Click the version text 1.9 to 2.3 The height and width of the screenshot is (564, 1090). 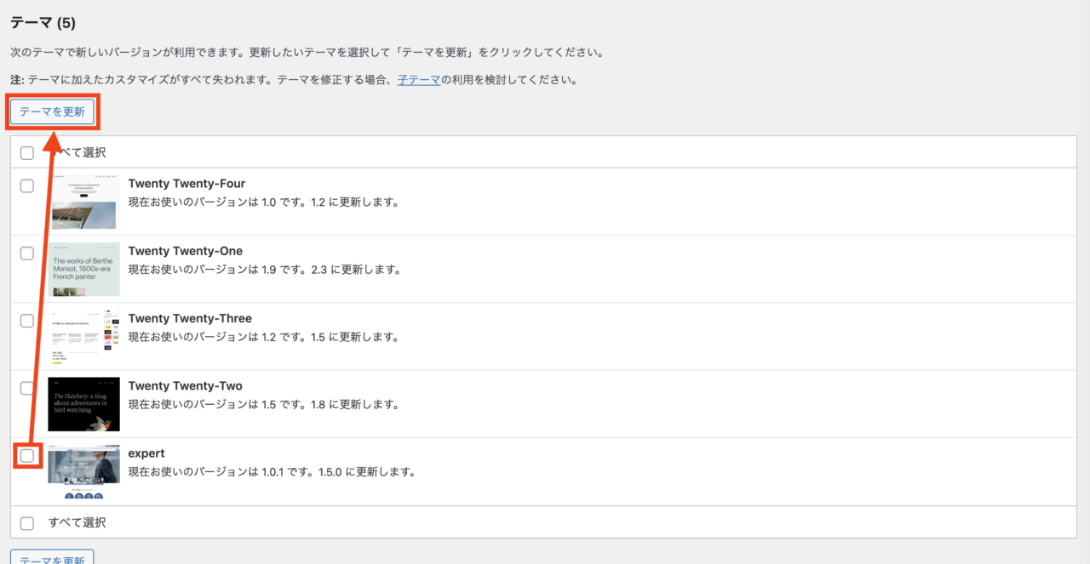264,270
